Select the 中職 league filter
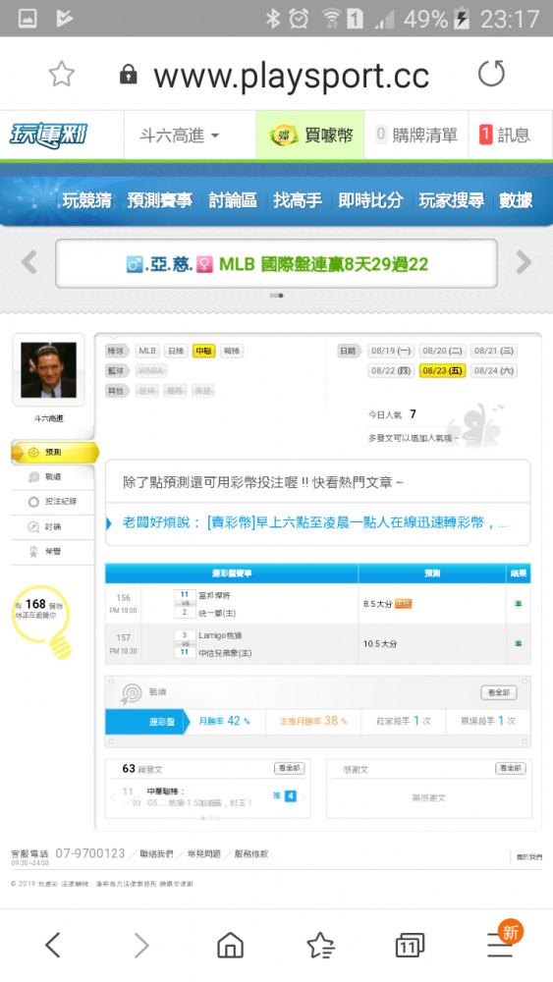 (204, 351)
